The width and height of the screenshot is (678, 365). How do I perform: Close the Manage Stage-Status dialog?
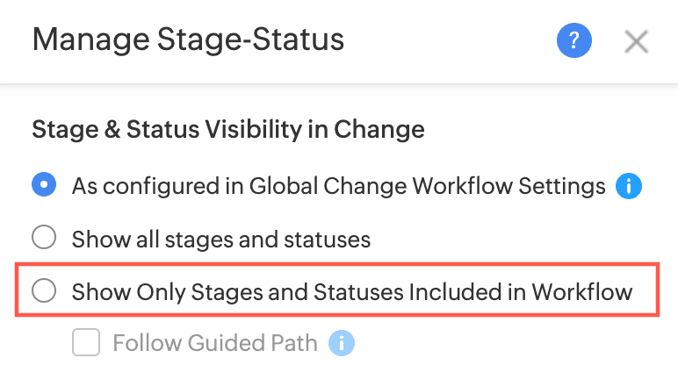(636, 41)
